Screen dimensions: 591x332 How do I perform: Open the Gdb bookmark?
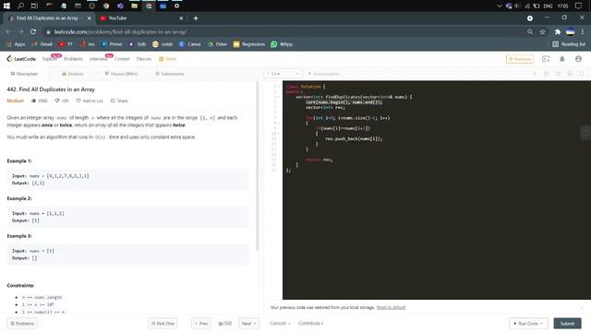(138, 44)
